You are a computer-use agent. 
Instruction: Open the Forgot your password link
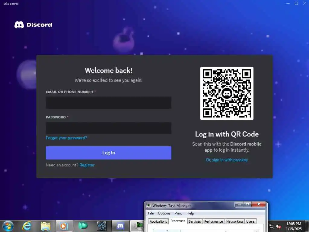[66, 138]
